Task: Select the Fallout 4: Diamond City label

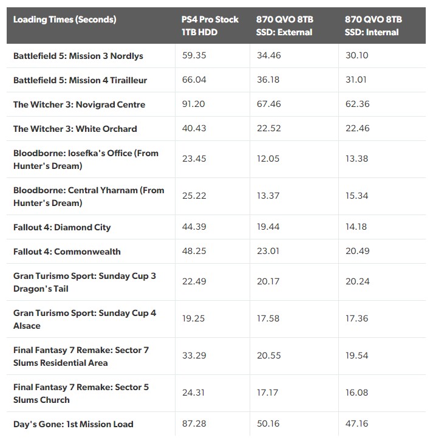Action: pos(62,227)
